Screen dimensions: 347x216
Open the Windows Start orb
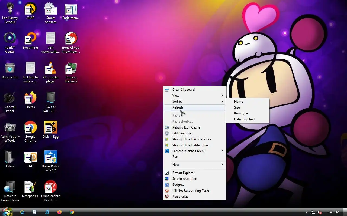(7, 212)
